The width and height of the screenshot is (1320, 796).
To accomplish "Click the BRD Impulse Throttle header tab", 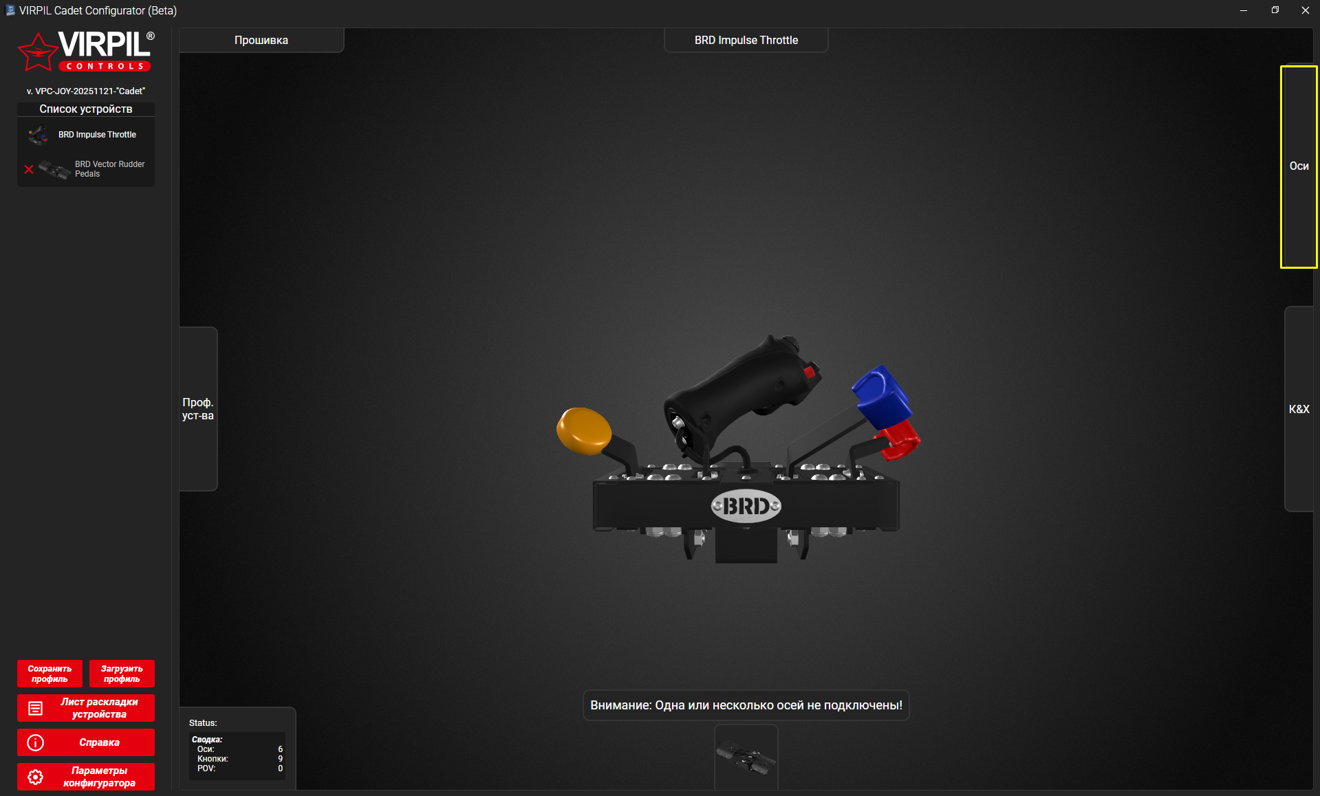I will point(746,40).
